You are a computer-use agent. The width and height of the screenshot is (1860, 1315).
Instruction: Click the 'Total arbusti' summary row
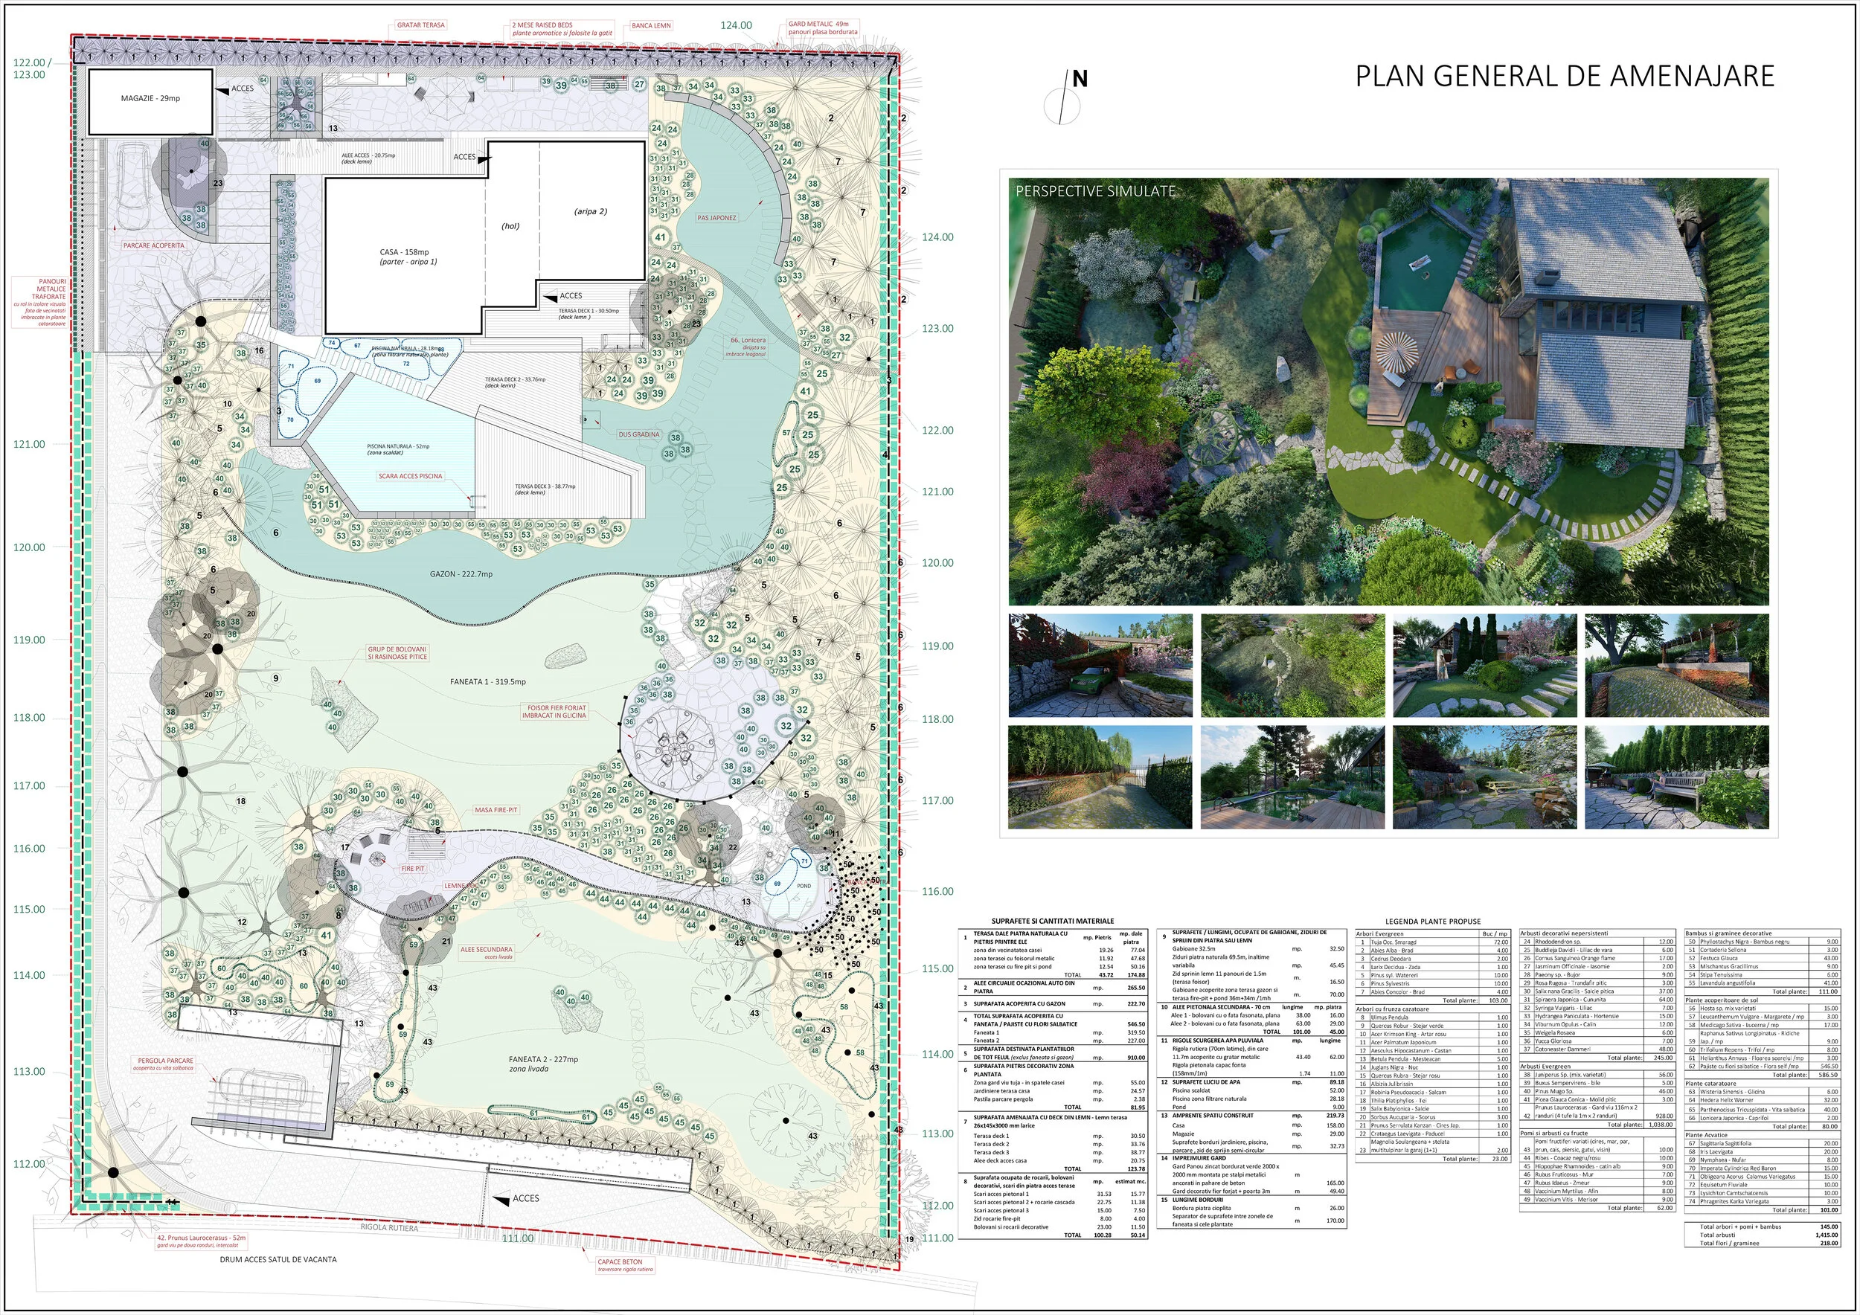pyautogui.click(x=1763, y=1235)
